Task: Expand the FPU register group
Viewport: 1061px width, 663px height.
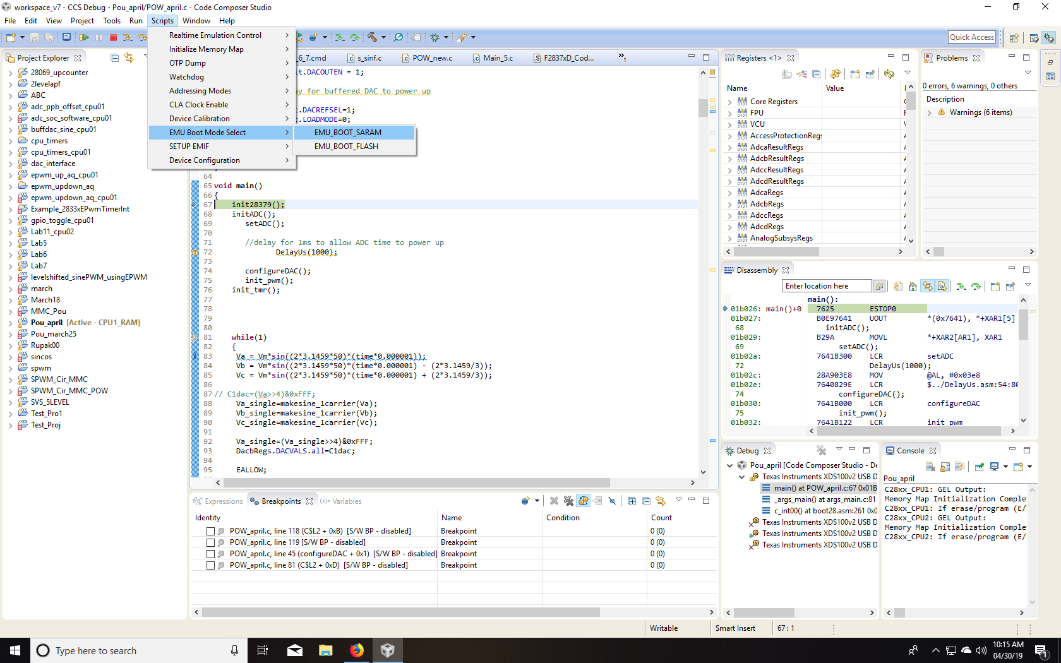Action: pos(730,113)
